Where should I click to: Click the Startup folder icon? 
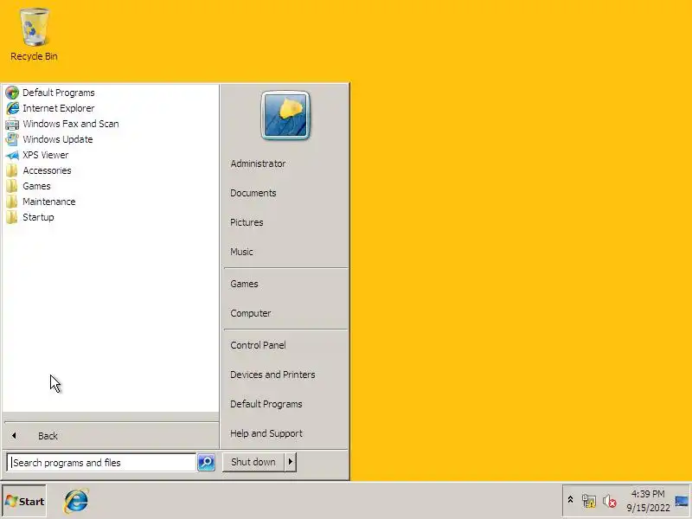pyautogui.click(x=12, y=217)
